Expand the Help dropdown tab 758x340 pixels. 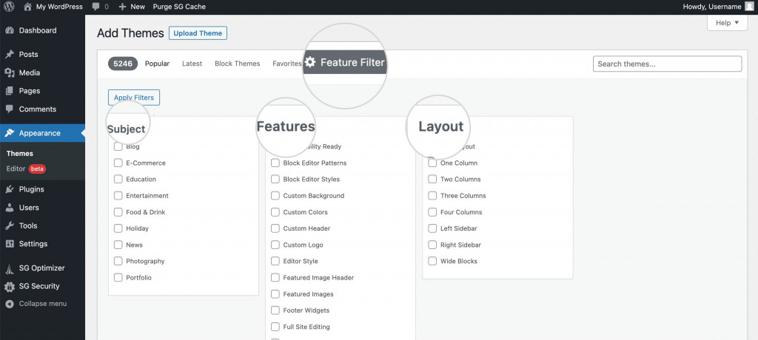(727, 23)
